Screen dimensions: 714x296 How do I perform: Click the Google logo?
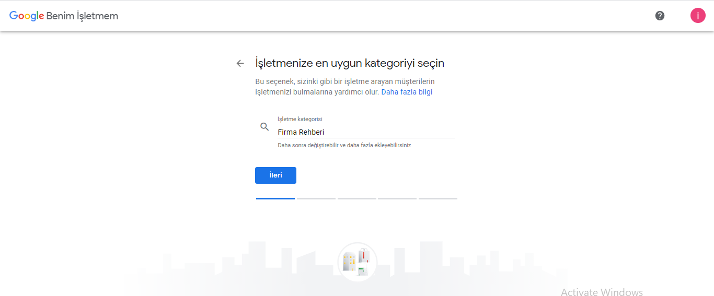(26, 16)
